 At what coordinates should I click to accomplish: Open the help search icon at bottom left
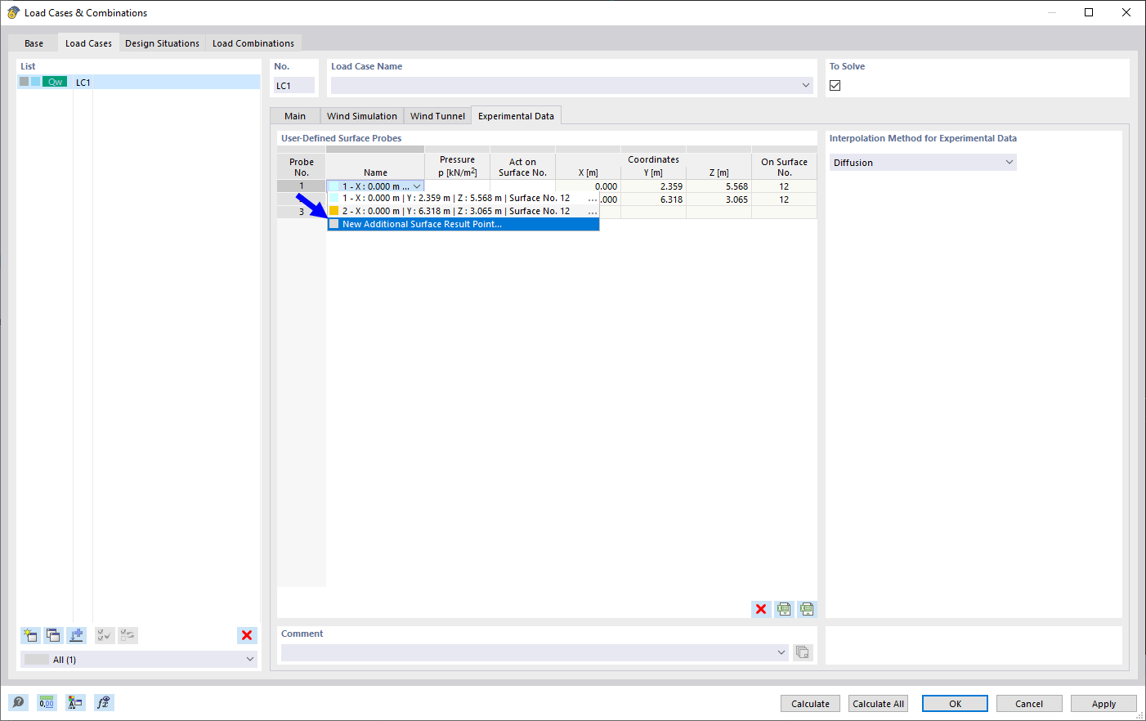tap(18, 702)
